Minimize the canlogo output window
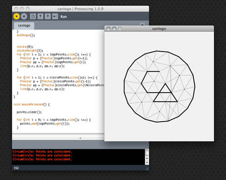 pos(114,28)
